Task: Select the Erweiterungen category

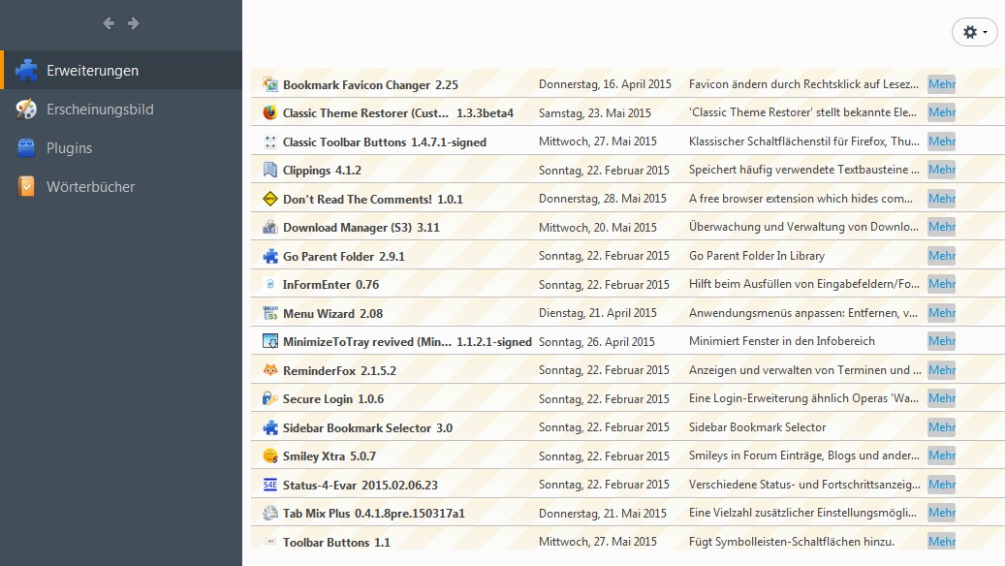Action: coord(92,71)
